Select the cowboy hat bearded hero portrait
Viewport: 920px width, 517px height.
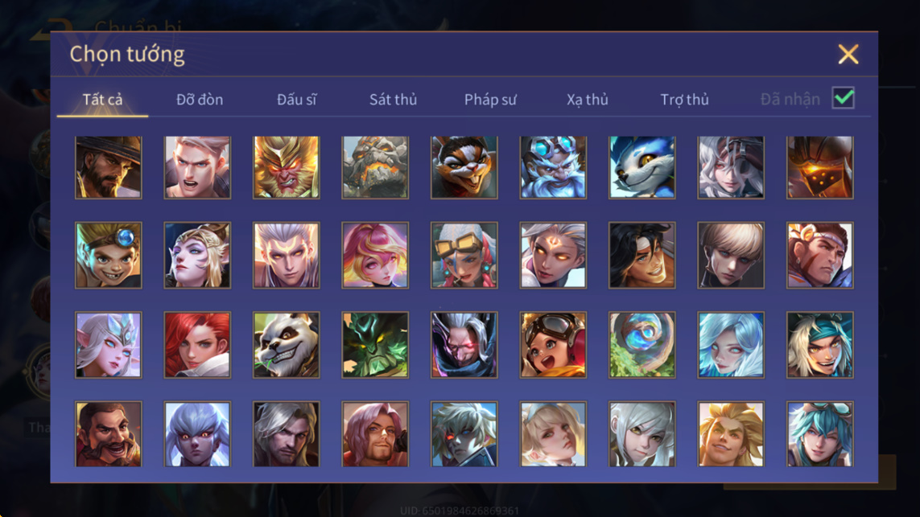pos(109,168)
